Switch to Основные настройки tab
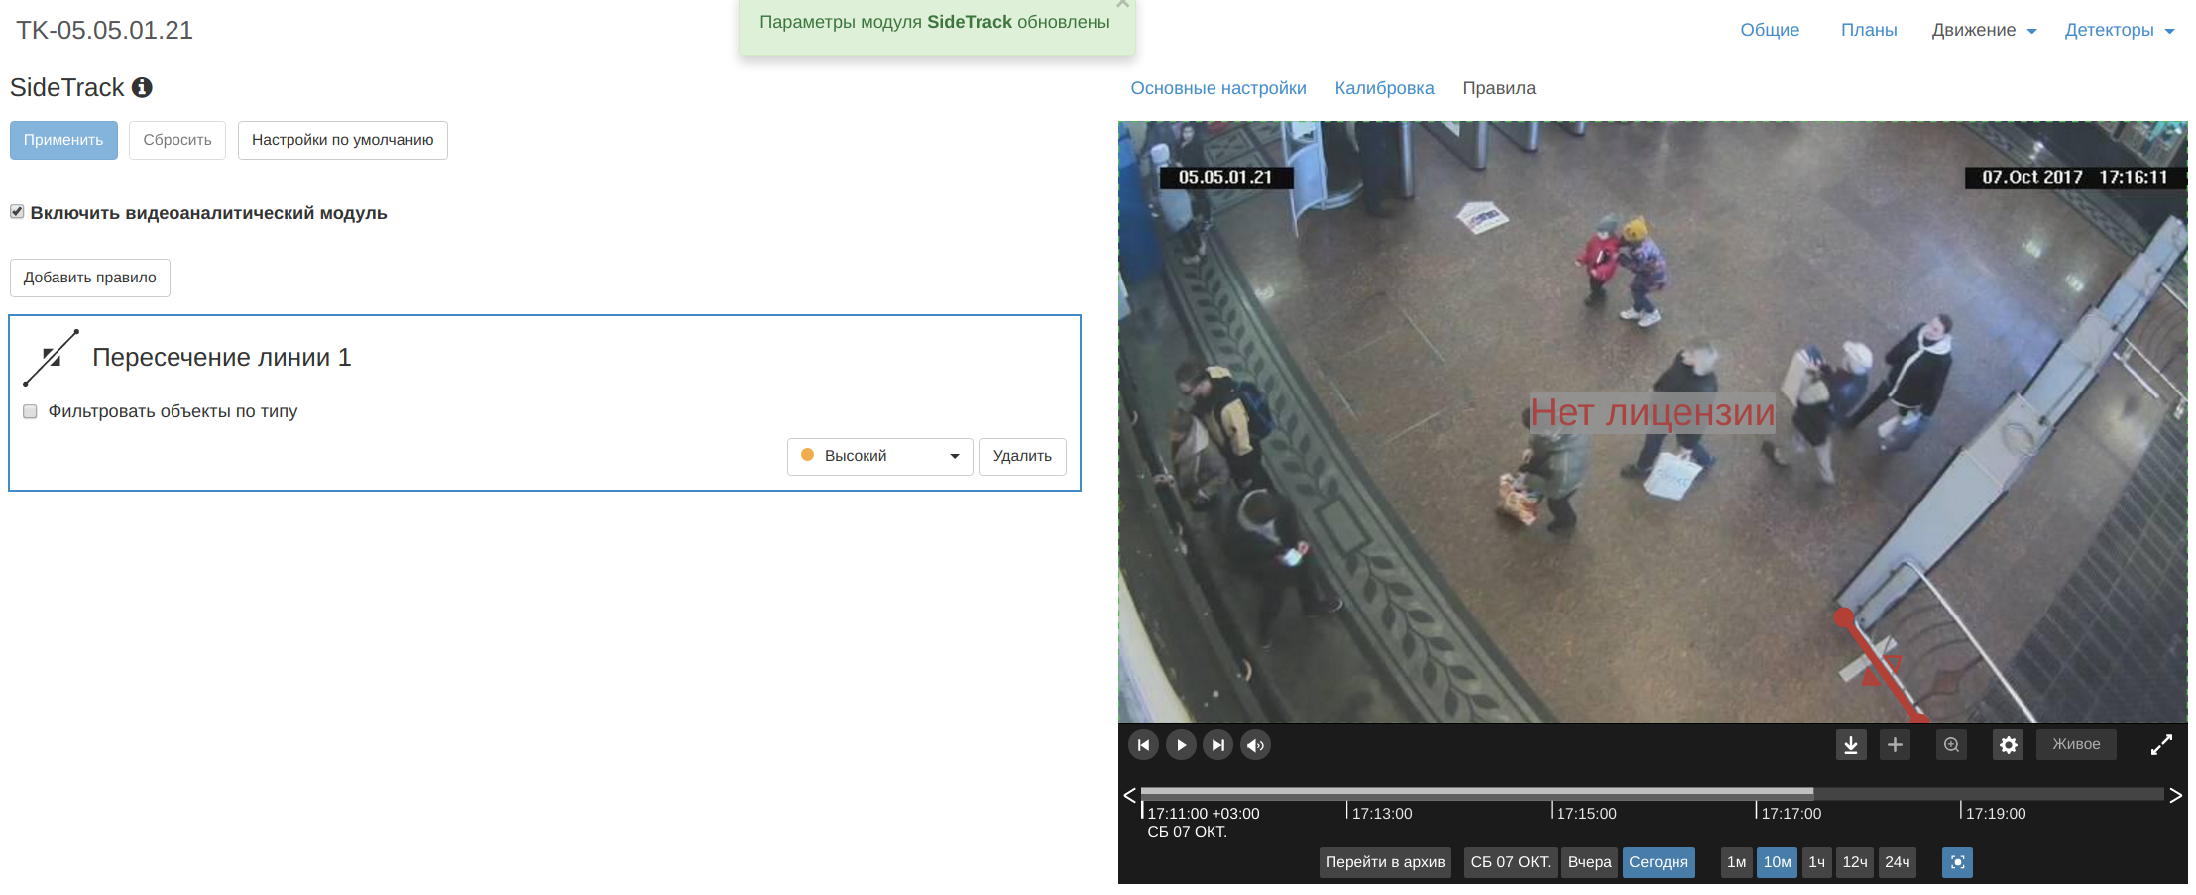 [1218, 88]
